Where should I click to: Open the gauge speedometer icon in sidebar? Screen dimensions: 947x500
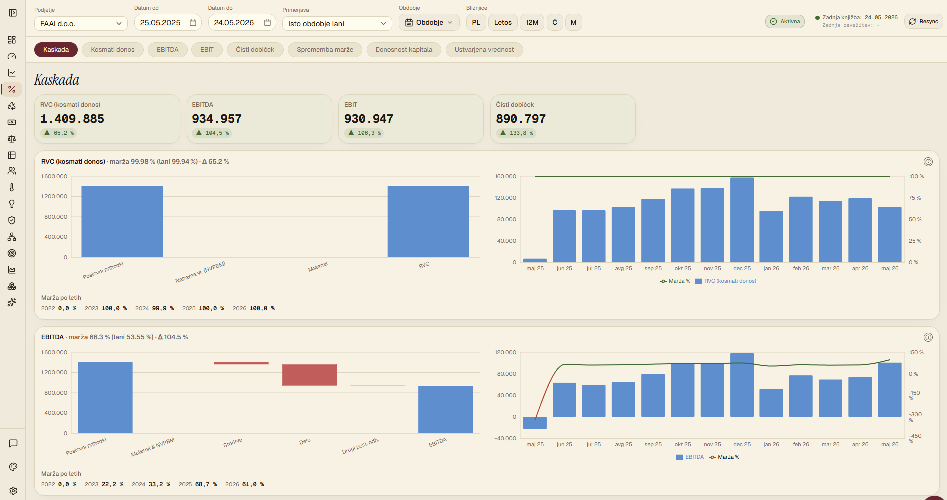[12, 56]
